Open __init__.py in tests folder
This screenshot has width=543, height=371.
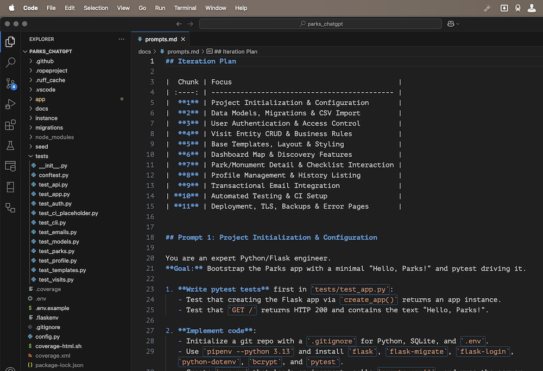click(53, 165)
